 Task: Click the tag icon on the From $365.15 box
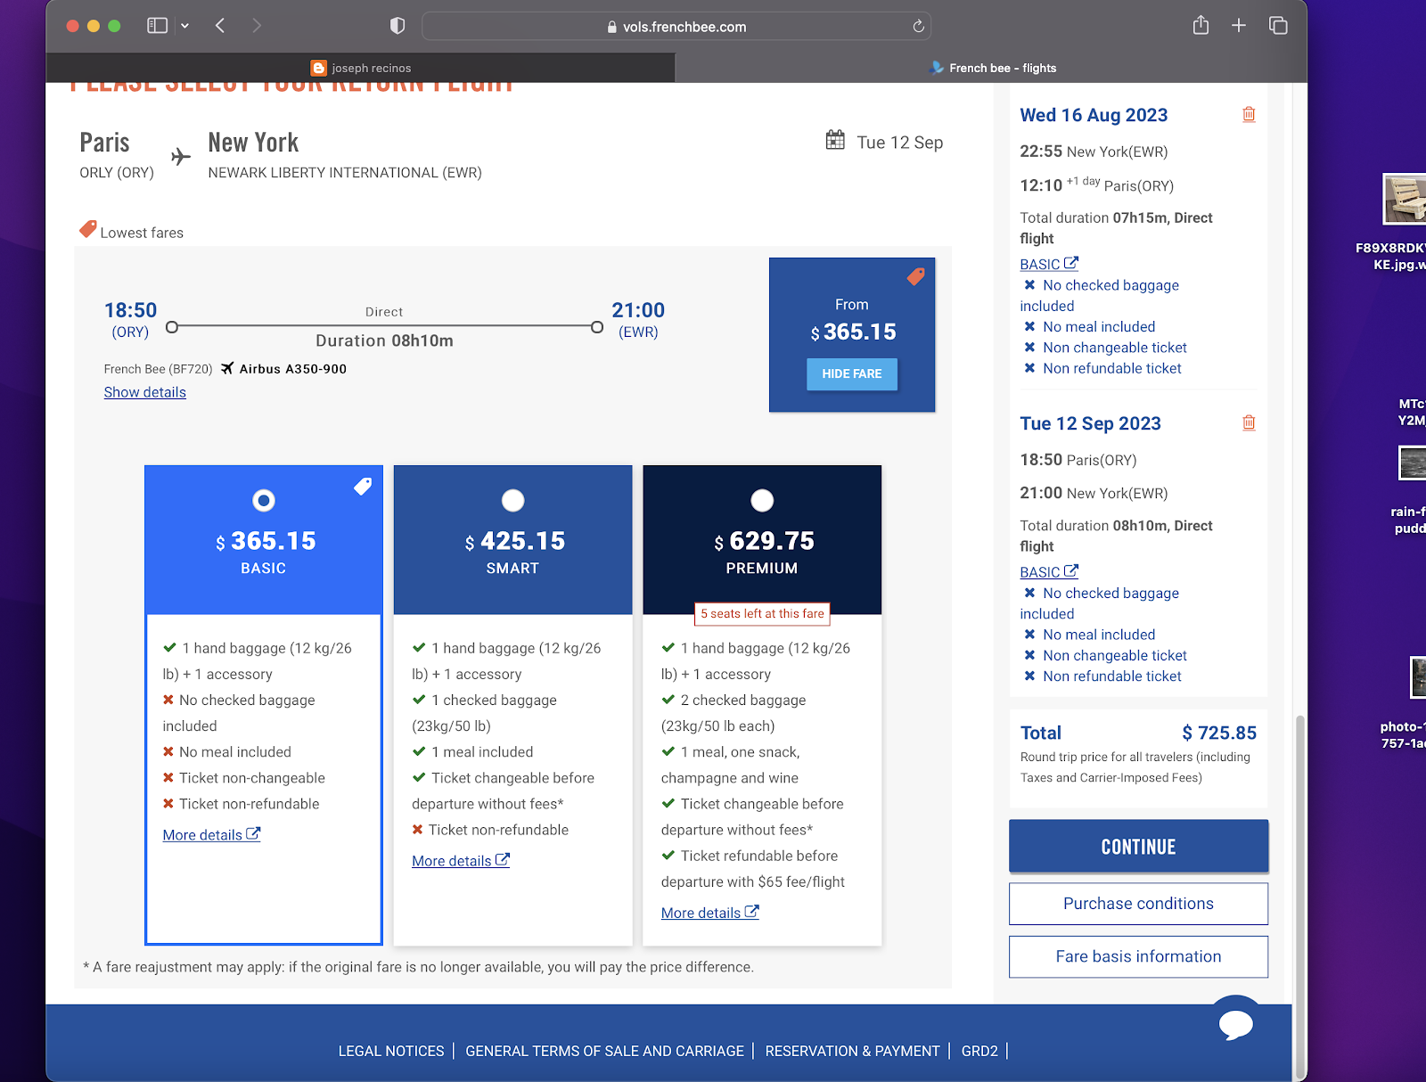tap(915, 276)
